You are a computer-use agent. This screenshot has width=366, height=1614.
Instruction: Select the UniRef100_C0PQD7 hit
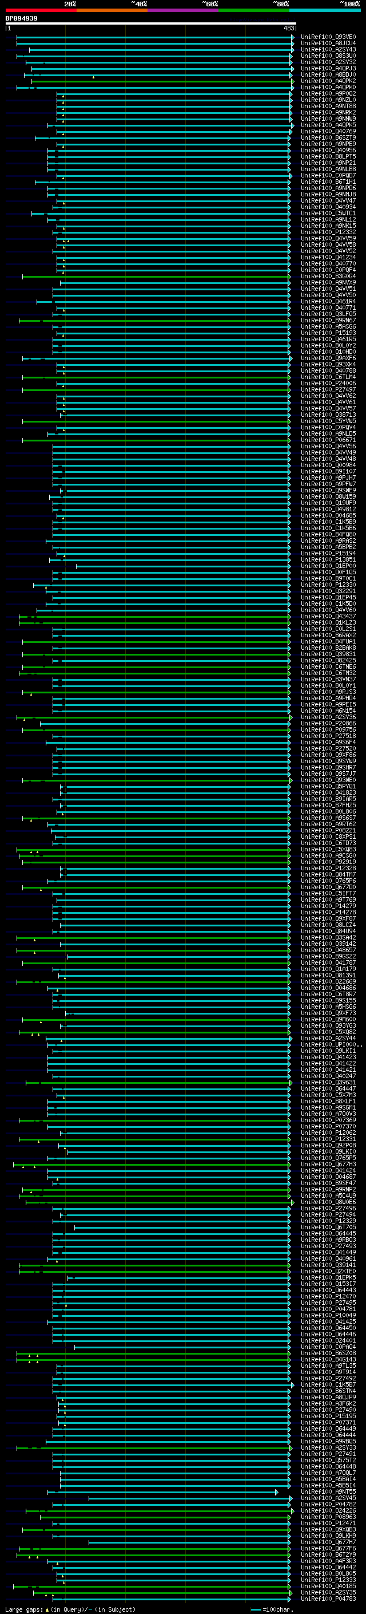click(328, 175)
